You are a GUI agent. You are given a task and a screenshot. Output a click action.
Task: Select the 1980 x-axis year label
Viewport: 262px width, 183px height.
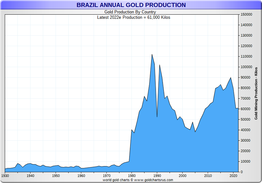[132, 176]
